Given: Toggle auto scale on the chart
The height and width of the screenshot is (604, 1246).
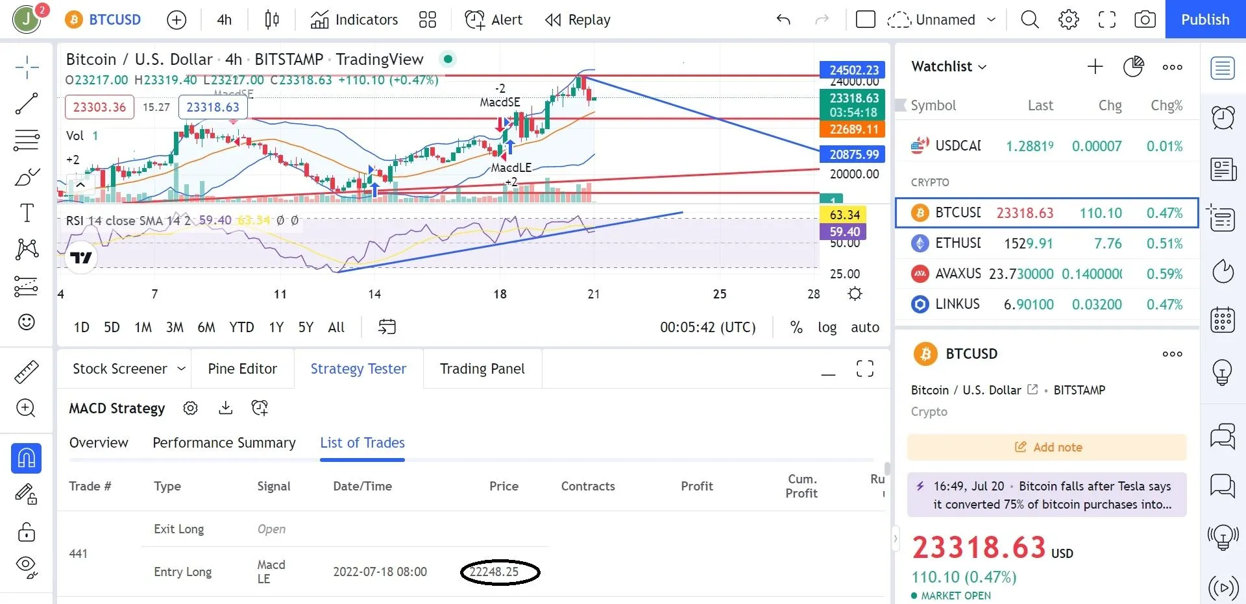Looking at the screenshot, I should (865, 327).
